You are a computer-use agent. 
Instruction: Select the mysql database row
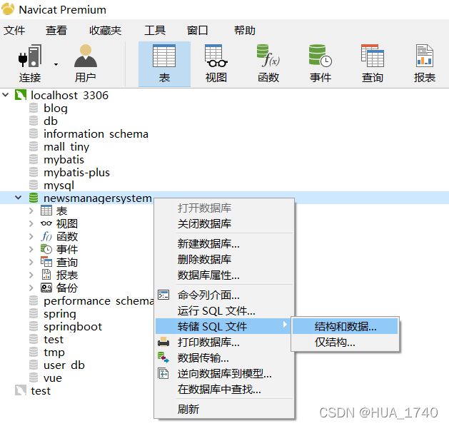click(59, 186)
